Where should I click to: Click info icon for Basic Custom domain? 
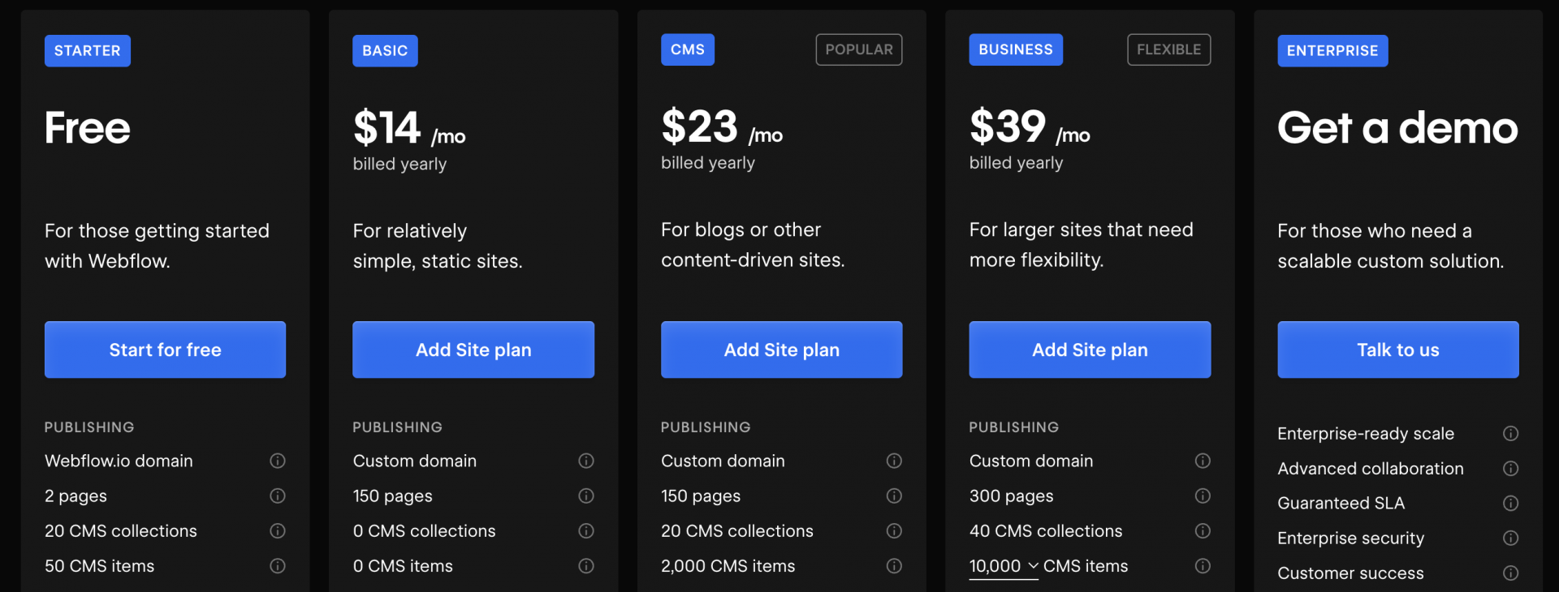tap(586, 461)
